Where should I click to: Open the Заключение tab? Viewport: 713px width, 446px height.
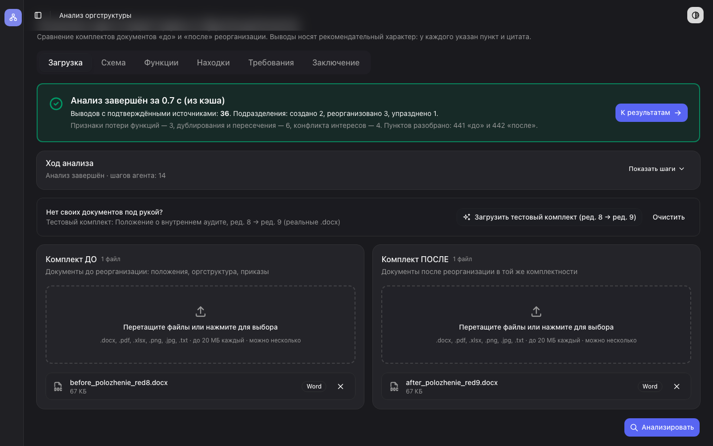[x=336, y=62]
